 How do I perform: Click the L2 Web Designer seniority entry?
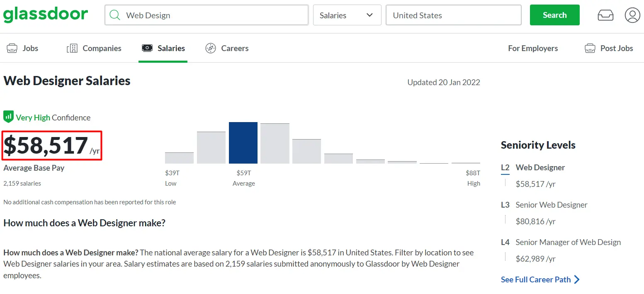pyautogui.click(x=540, y=167)
